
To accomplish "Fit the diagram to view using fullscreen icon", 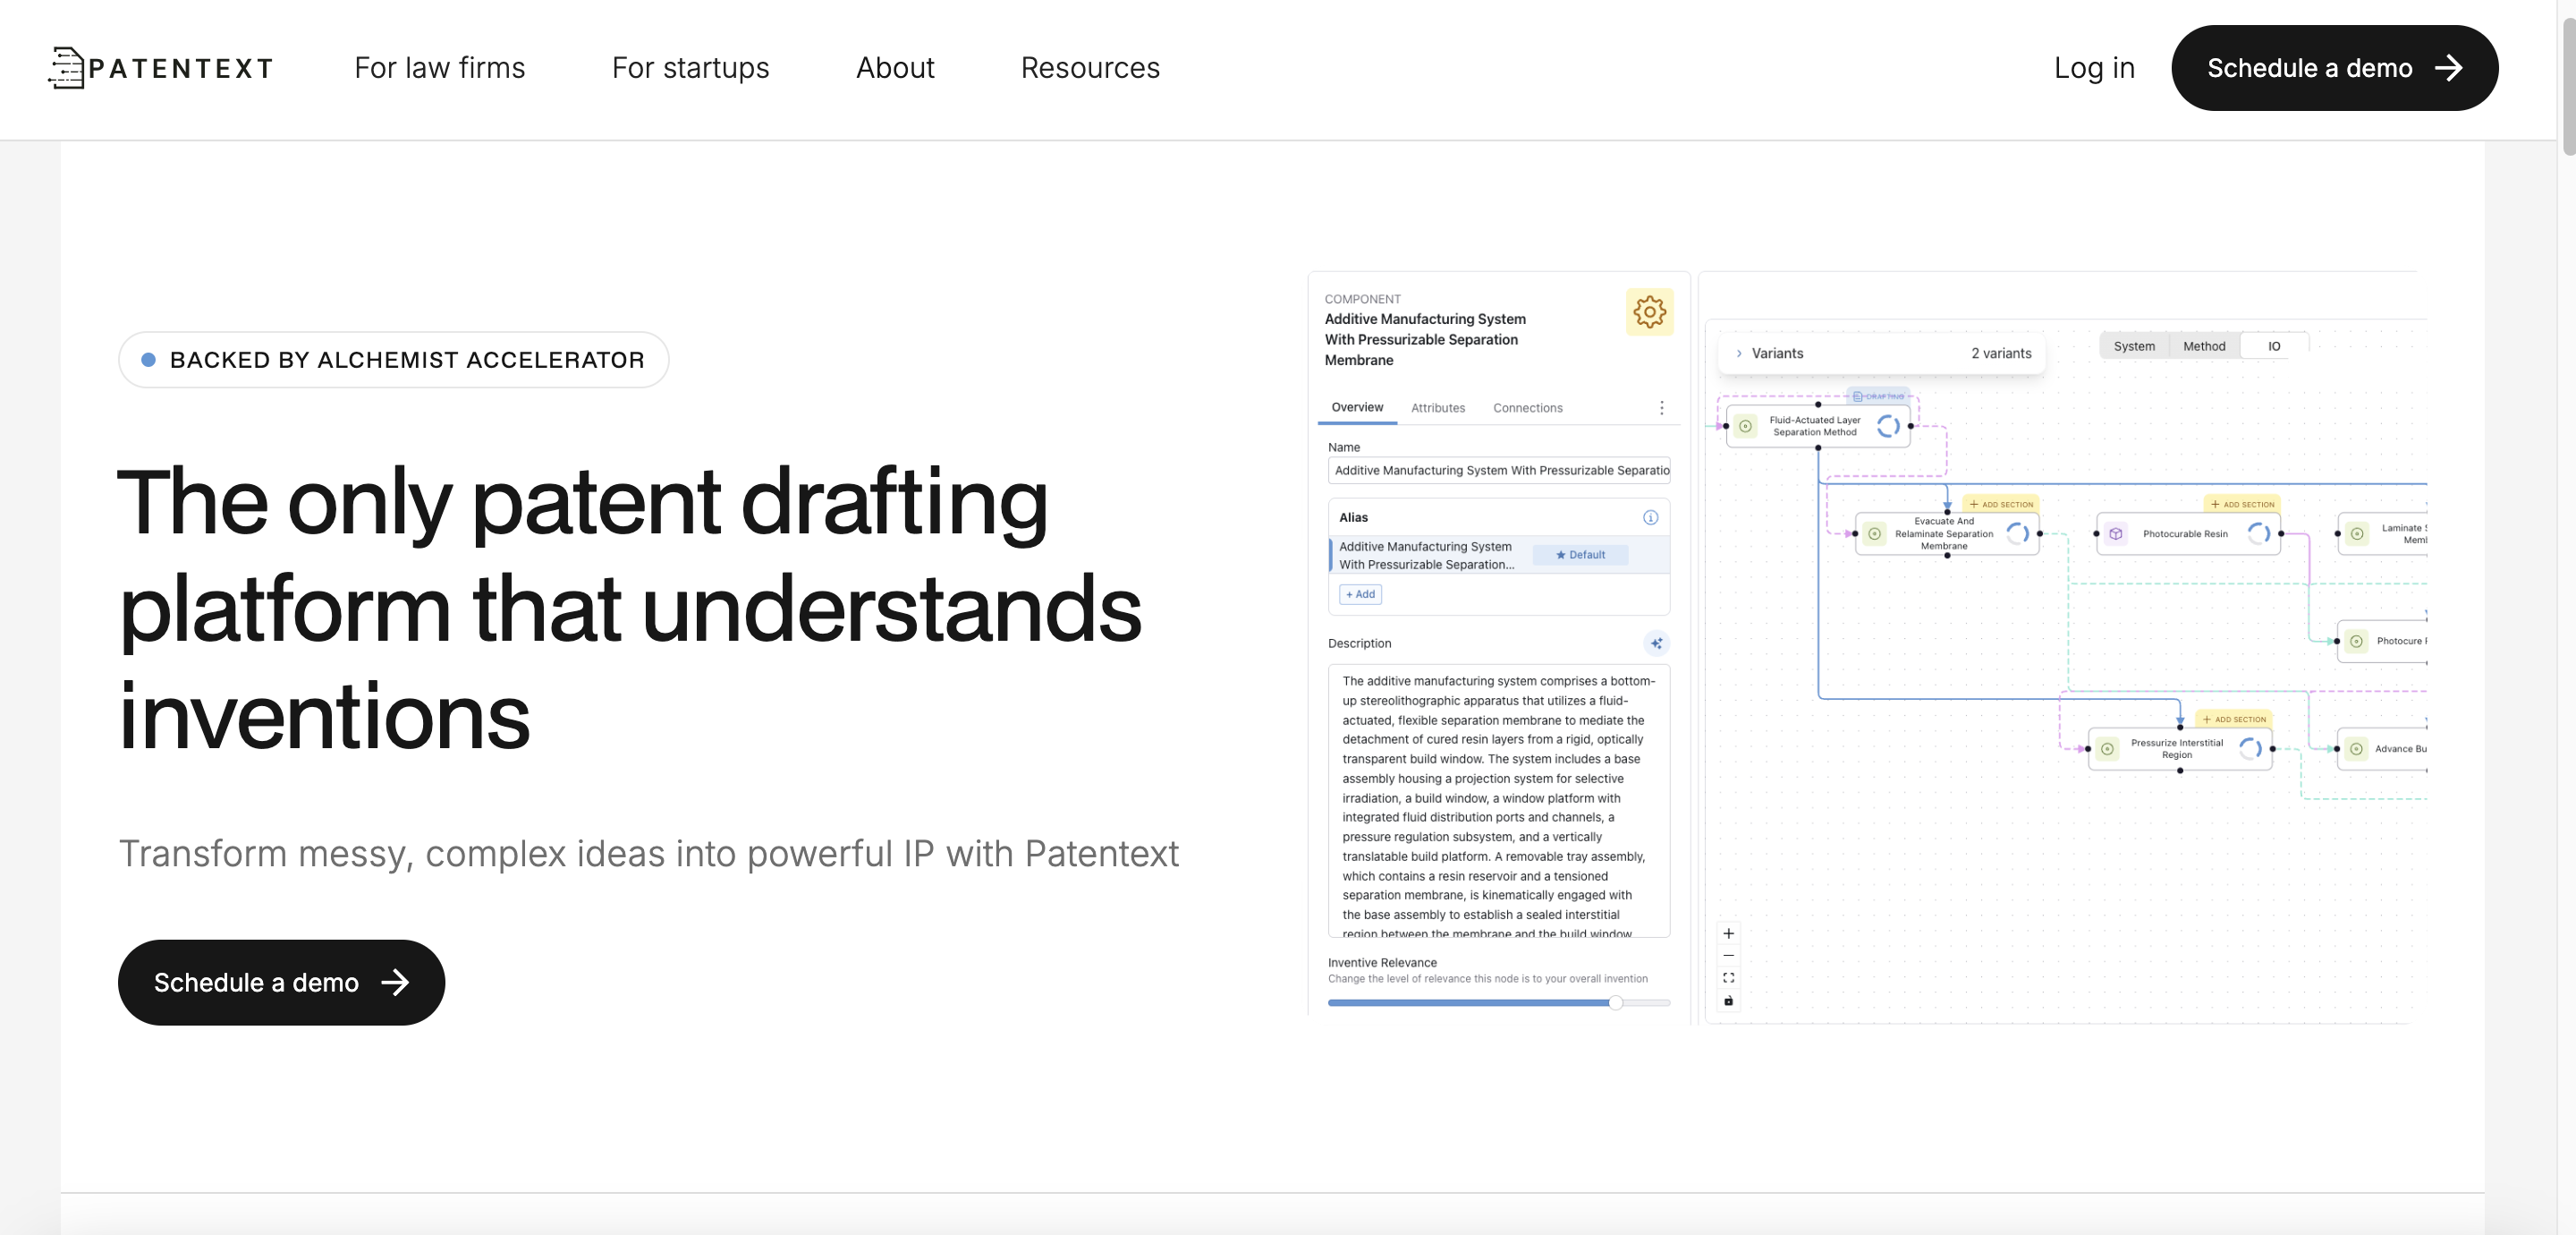I will point(1728,979).
